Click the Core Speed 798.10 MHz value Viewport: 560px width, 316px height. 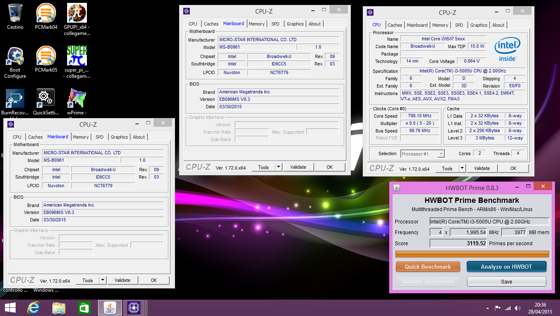point(420,116)
